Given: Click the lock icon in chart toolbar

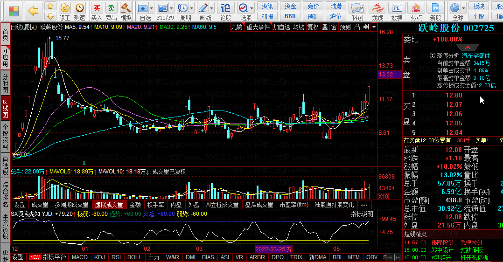Looking at the screenshot, I should point(357,27).
